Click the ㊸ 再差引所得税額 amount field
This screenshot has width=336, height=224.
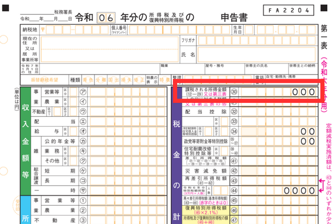tap(278, 181)
